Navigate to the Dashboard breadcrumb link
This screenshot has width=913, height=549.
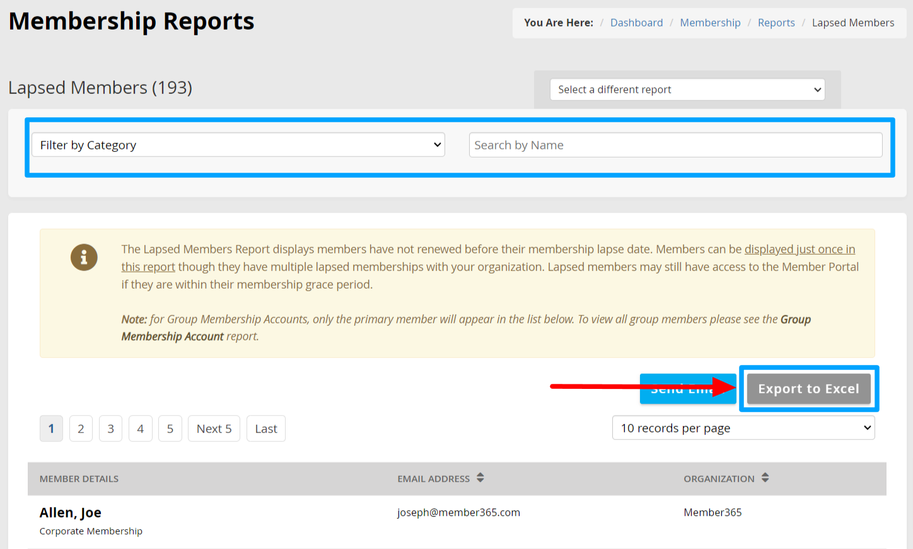tap(636, 22)
